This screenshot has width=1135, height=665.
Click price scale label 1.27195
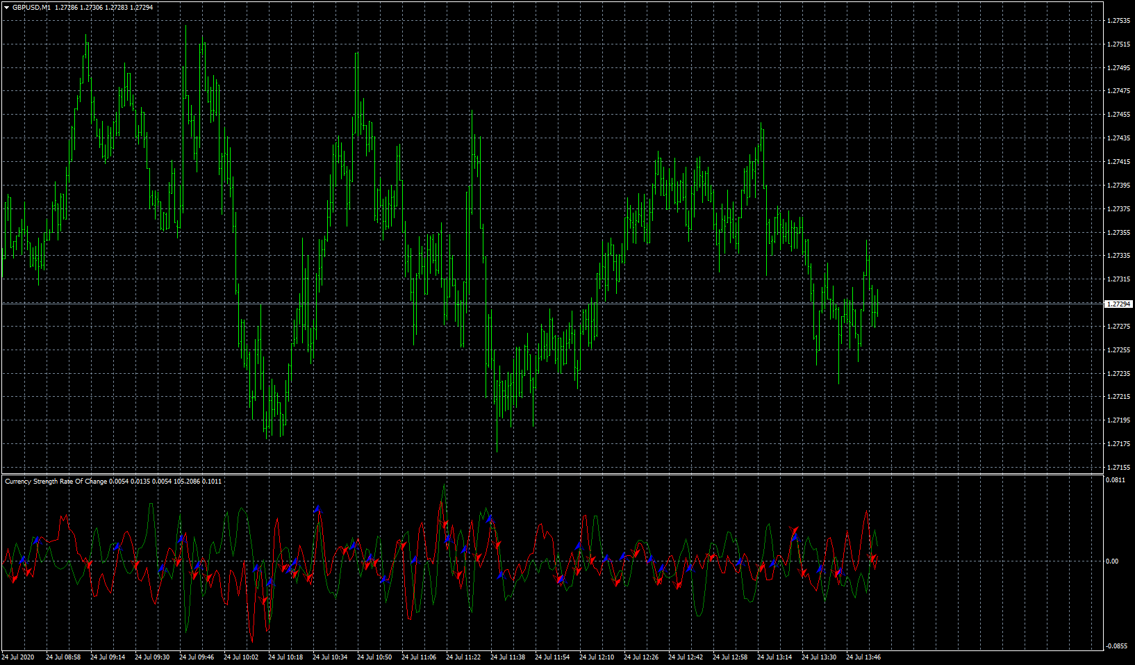tap(1118, 420)
